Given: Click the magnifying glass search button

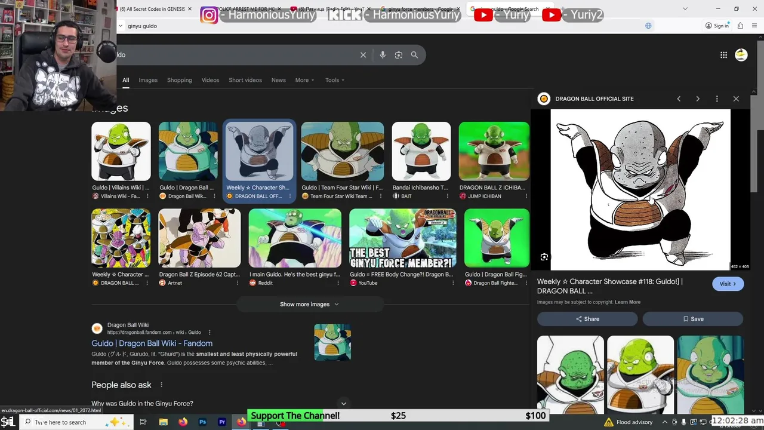Looking at the screenshot, I should tap(414, 55).
